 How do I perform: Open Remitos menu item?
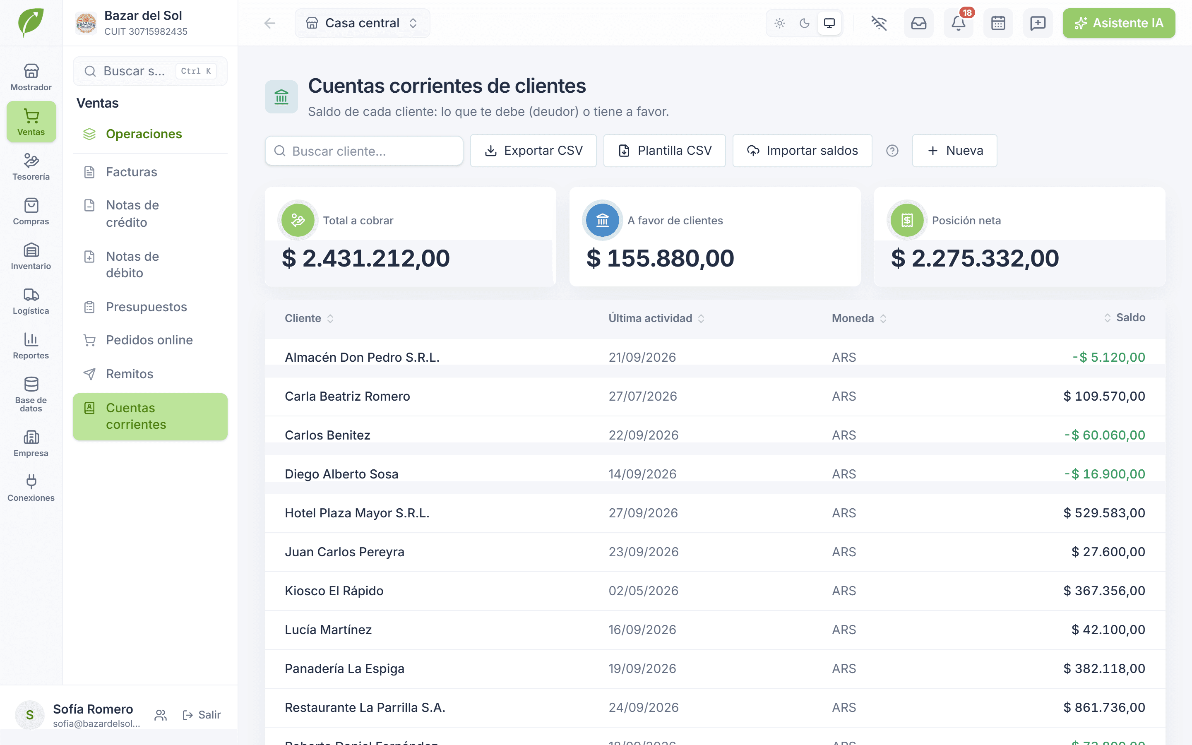[x=150, y=374]
